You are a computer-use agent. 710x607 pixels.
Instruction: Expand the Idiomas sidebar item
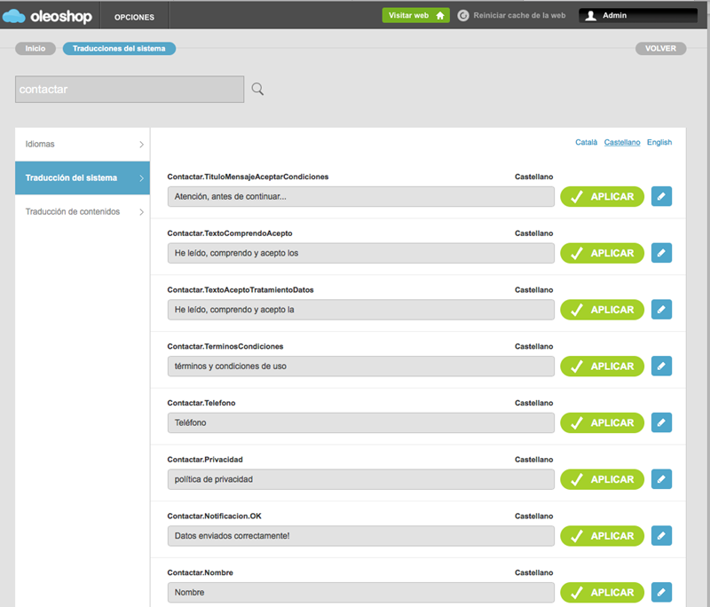tap(83, 144)
